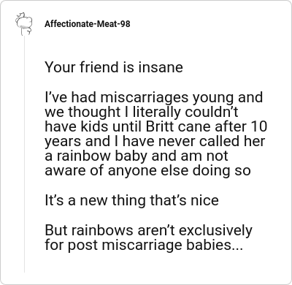
Task: Click the number '10' in the comment text
Action: 259,126
